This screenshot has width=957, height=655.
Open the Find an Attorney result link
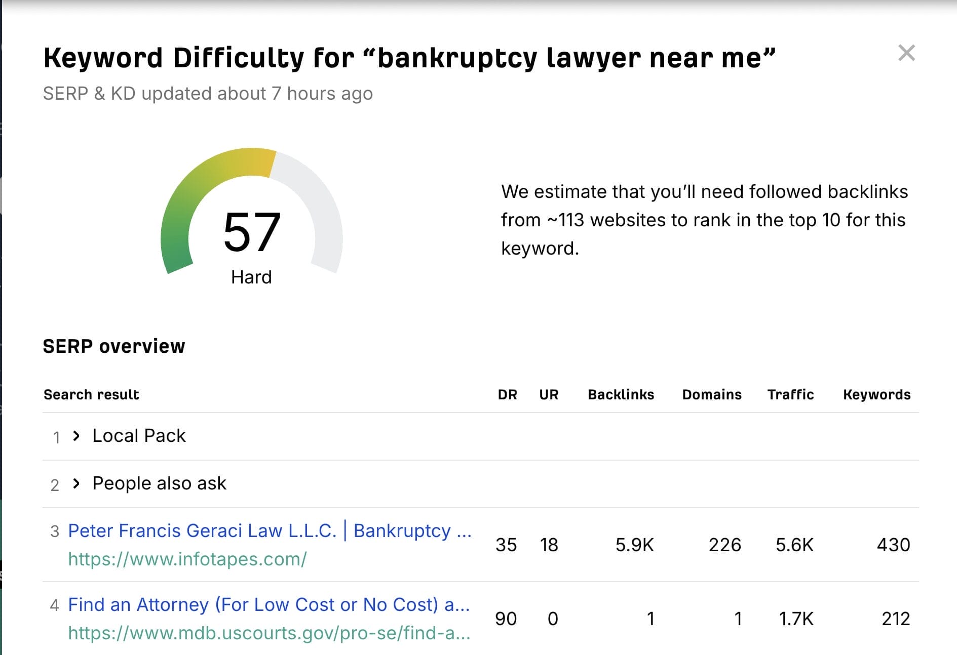tap(270, 604)
